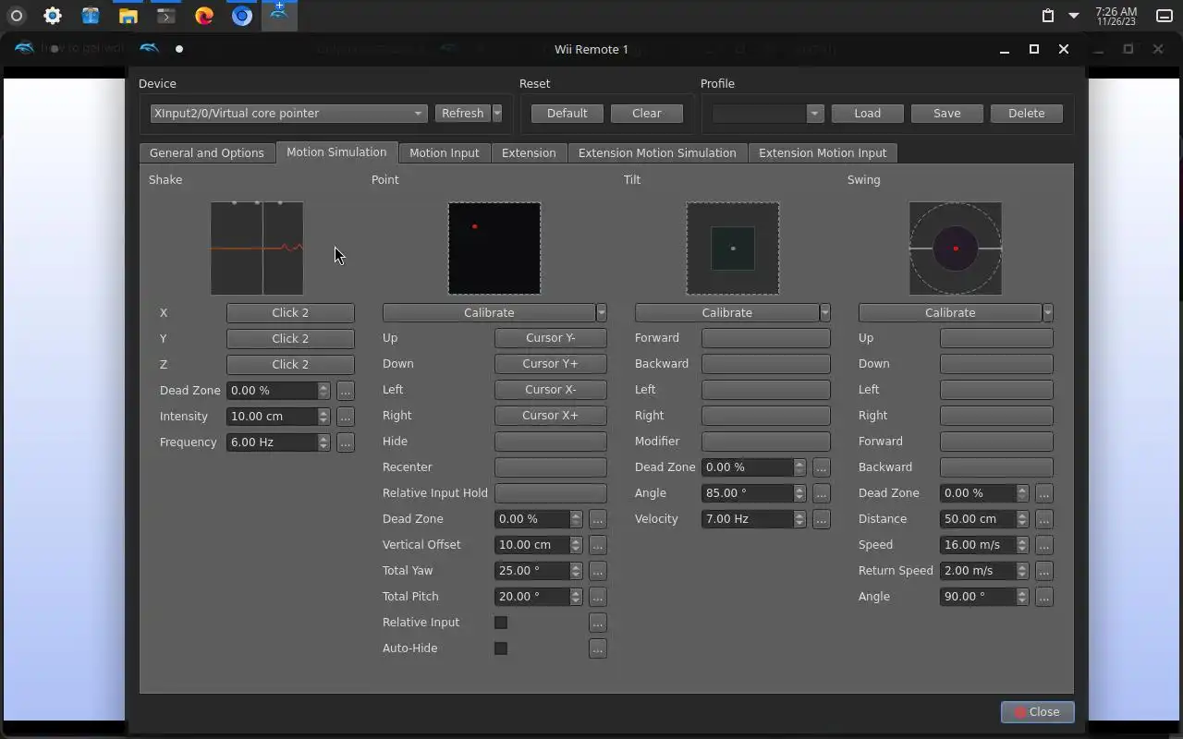The width and height of the screenshot is (1183, 739).
Task: Toggle the Relative Input checkbox
Action: (x=501, y=623)
